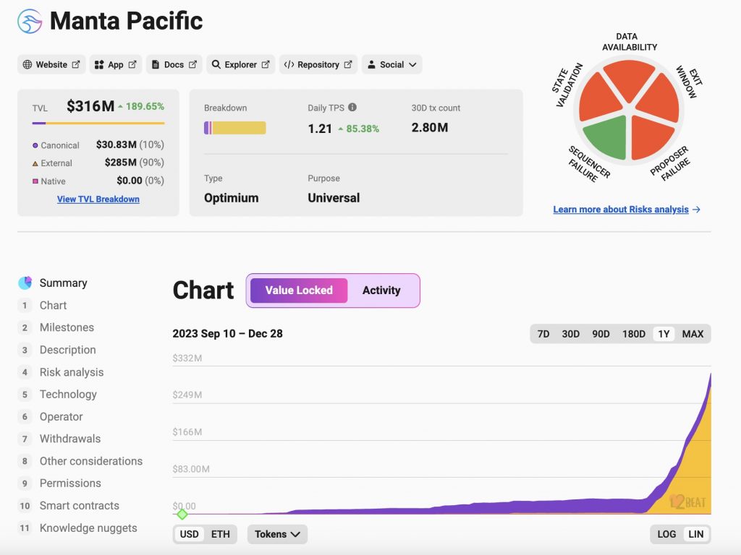
Task: Click the TVL canonical/external split bar
Action: tap(98, 123)
